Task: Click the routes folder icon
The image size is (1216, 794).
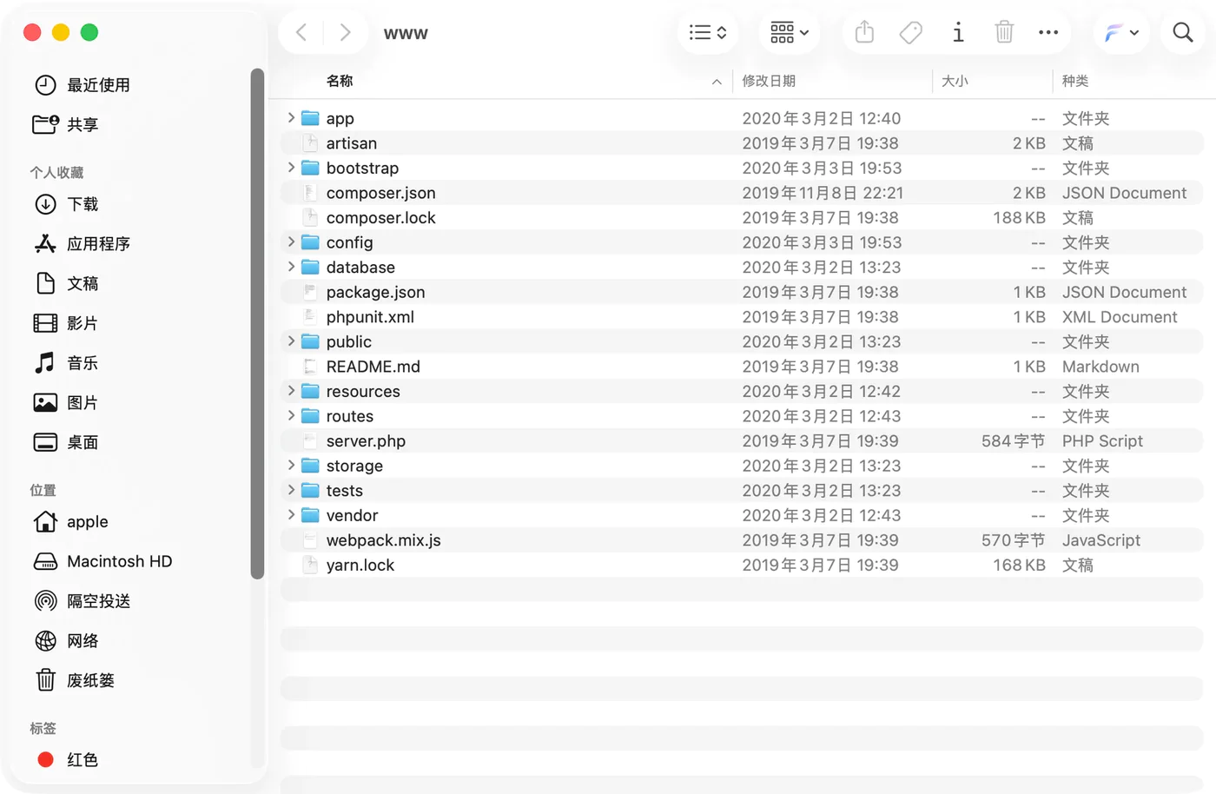Action: pos(310,416)
